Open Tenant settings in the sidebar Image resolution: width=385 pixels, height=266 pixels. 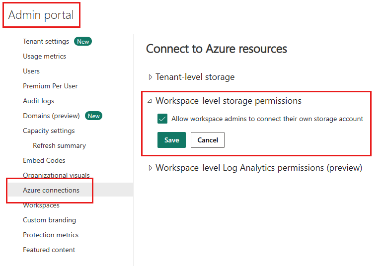coord(46,41)
